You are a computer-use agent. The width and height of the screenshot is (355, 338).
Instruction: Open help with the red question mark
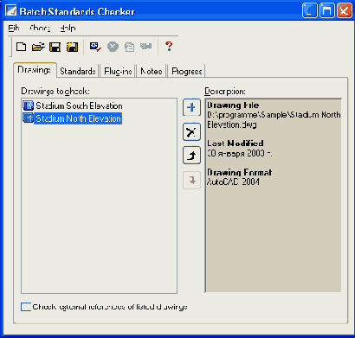169,46
